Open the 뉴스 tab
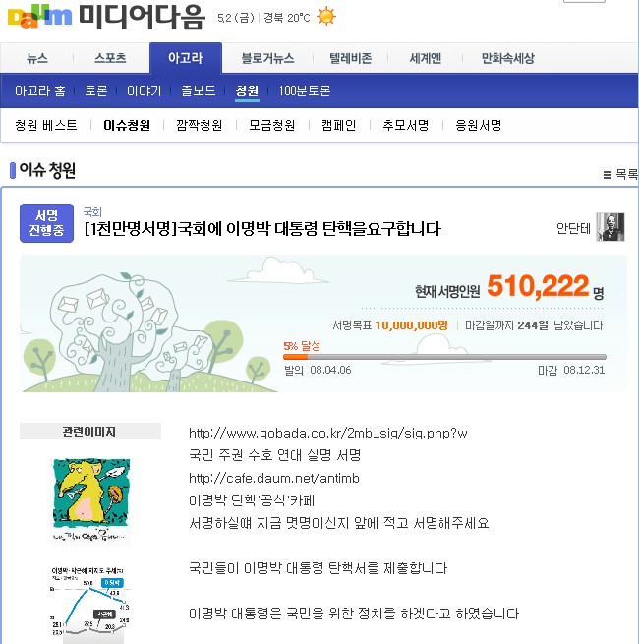639x644 pixels. [x=37, y=58]
